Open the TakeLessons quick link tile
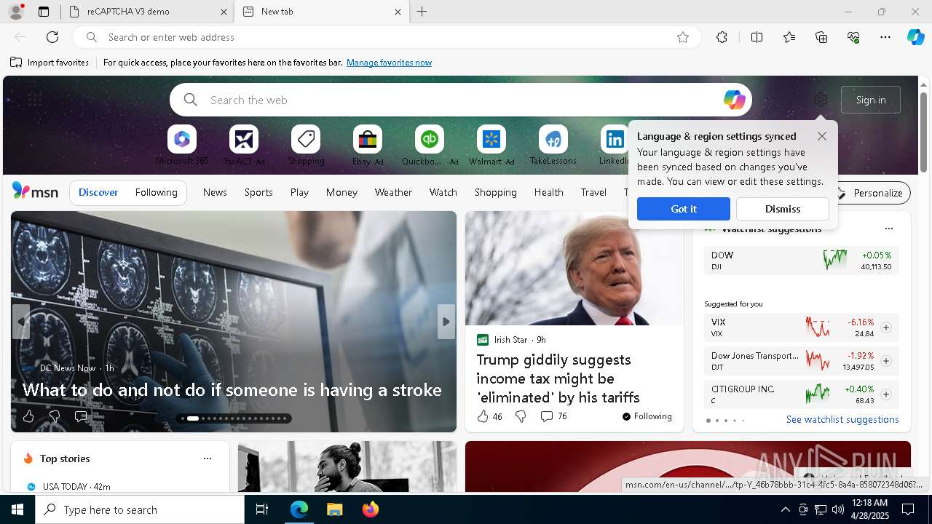Screen dimensions: 932x524 (x=553, y=146)
